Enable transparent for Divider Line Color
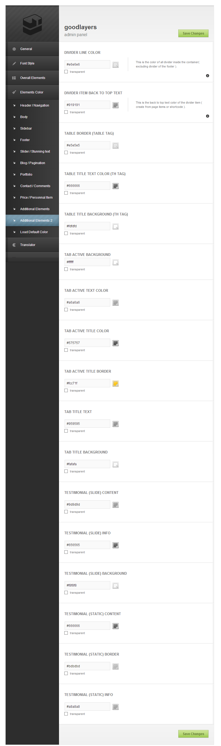 coord(66,72)
